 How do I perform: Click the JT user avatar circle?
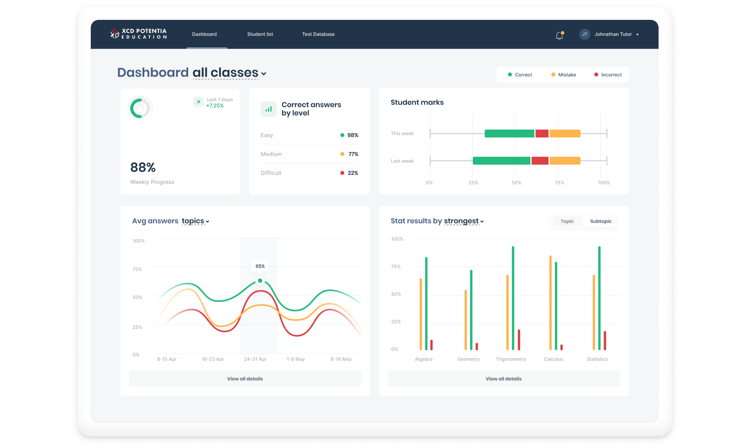(x=584, y=34)
